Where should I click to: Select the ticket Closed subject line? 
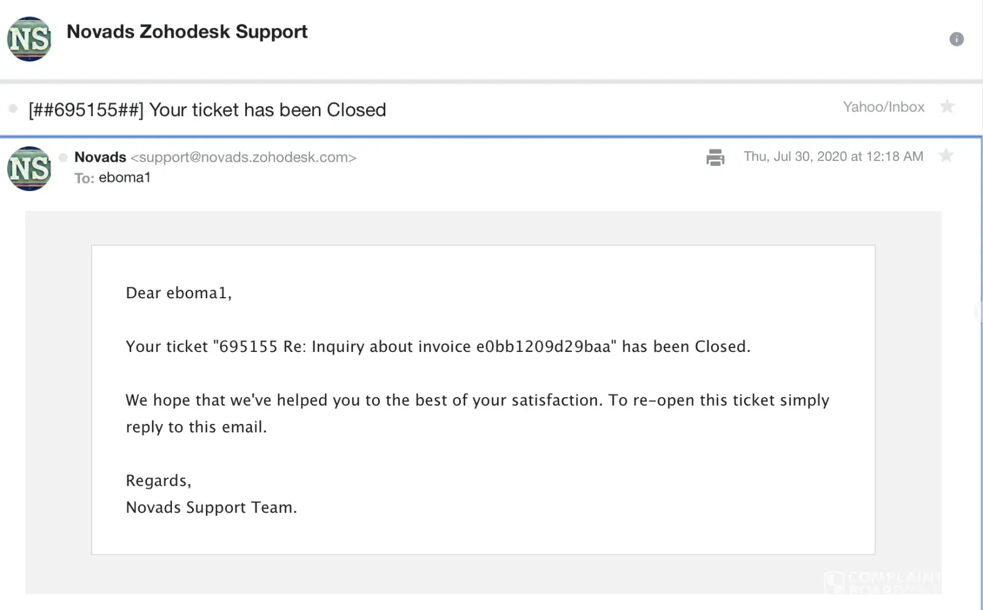click(207, 110)
